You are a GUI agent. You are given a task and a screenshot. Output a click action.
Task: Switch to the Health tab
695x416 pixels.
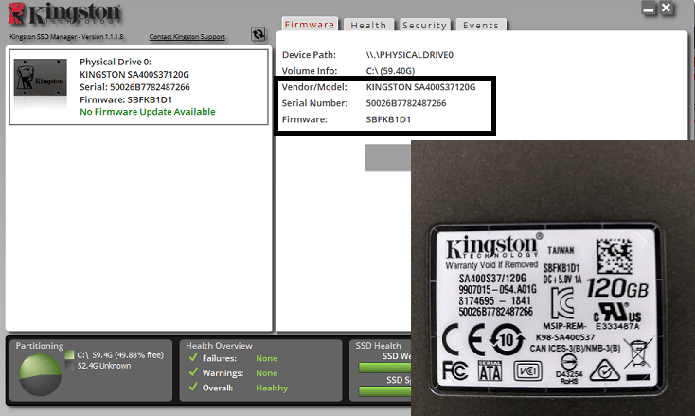(x=368, y=25)
